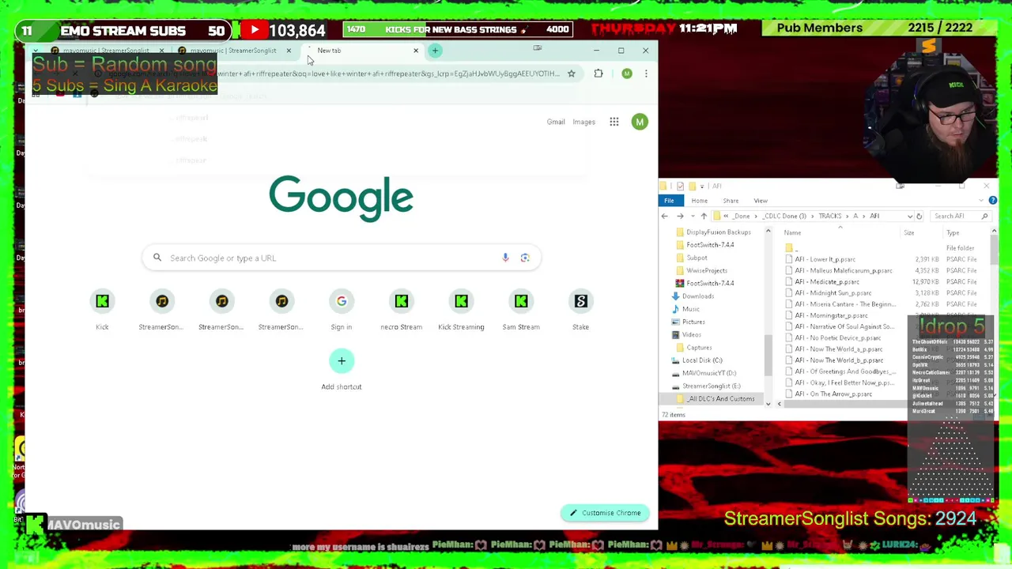Open a new Chrome tab with plus button
Screen dimensions: 1012x569
pos(435,51)
